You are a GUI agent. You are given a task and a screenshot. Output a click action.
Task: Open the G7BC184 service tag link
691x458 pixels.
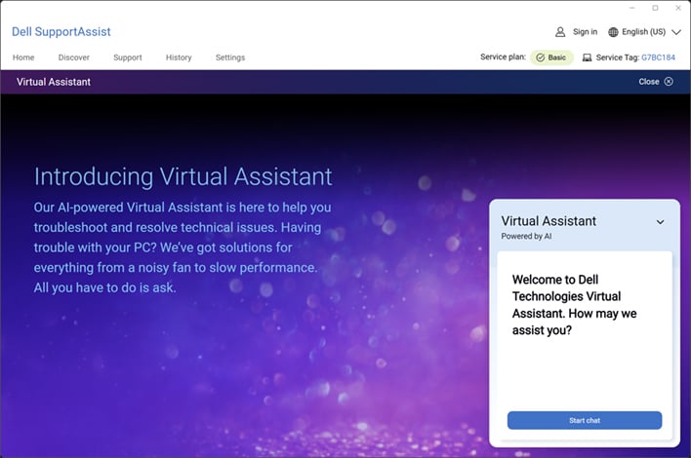tap(658, 57)
